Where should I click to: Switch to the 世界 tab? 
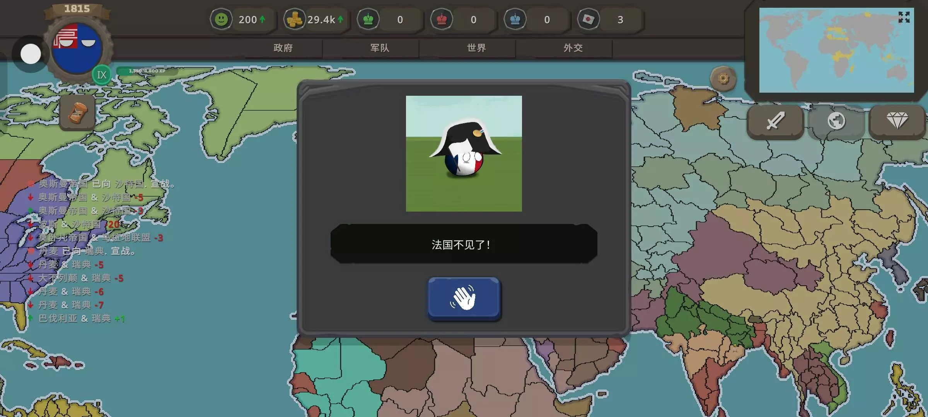[476, 48]
